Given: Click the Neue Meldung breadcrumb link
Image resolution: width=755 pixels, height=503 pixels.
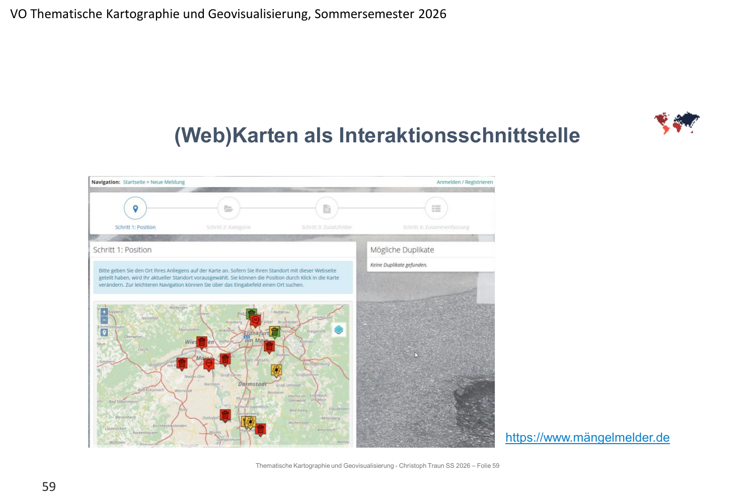Looking at the screenshot, I should [168, 182].
